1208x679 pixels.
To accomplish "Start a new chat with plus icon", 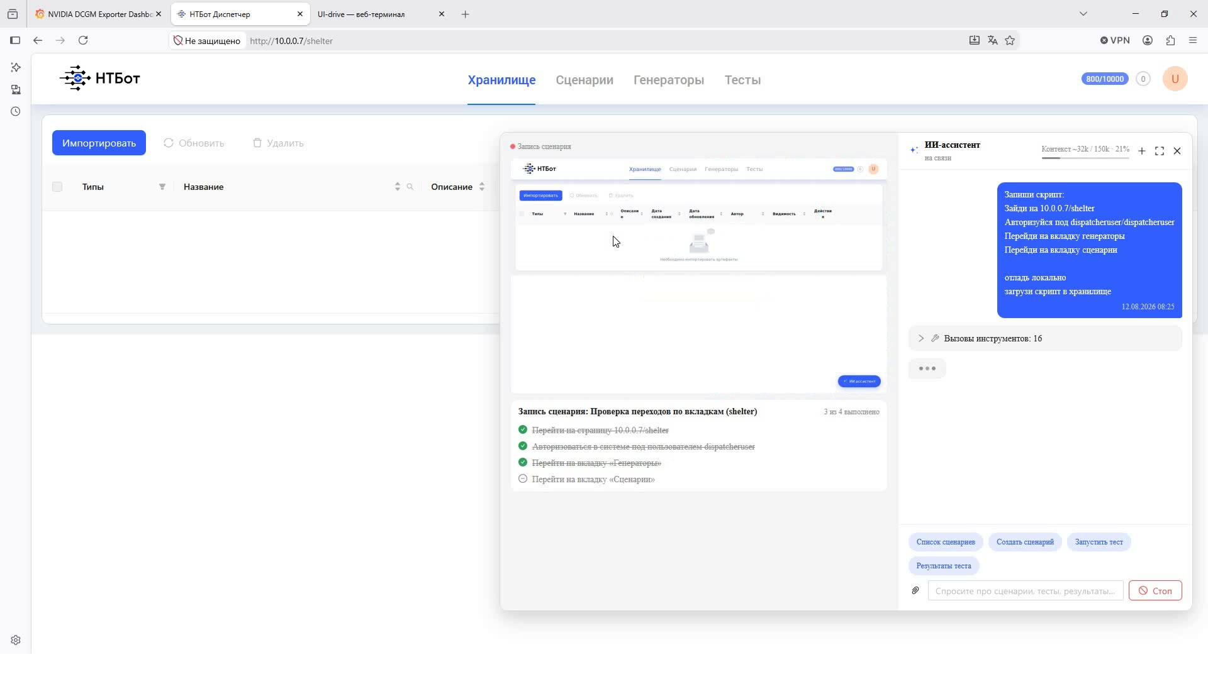I will click(x=1142, y=151).
